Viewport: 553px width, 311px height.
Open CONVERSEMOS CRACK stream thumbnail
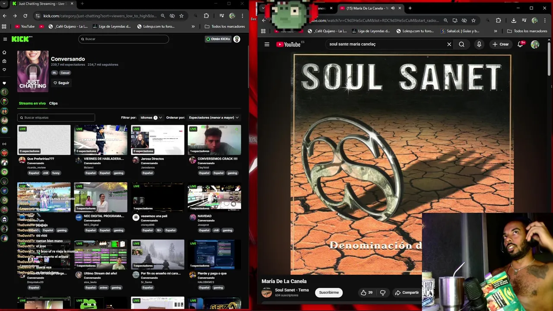[214, 140]
